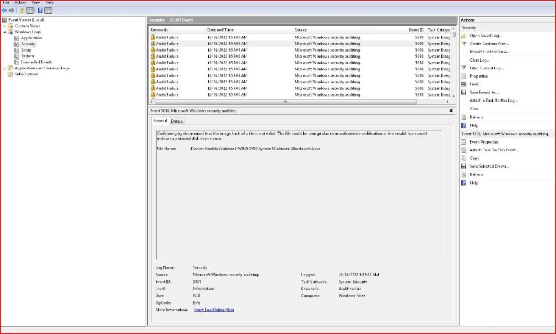This screenshot has width=556, height=334.
Task: Select the back navigation arrow
Action: (x=6, y=9)
